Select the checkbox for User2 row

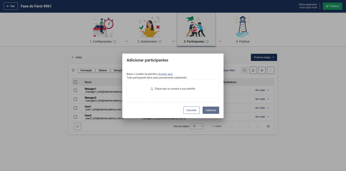coord(75,117)
